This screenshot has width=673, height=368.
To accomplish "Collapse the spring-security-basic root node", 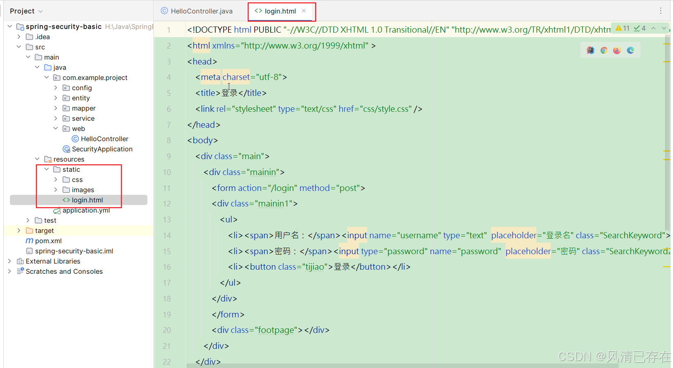I will (10, 27).
